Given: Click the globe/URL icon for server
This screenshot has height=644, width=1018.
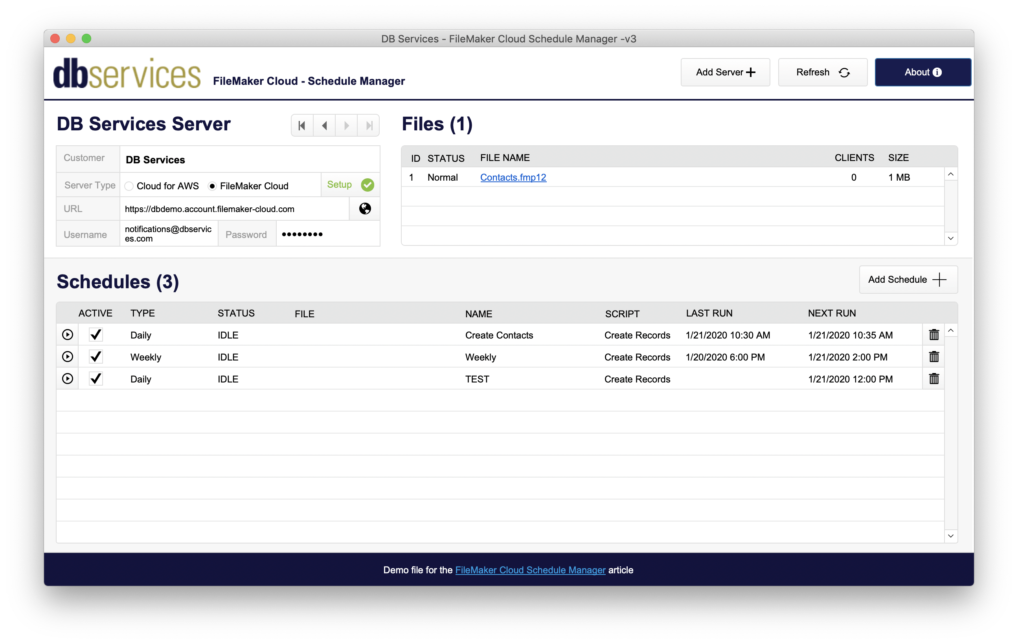Looking at the screenshot, I should tap(365, 208).
